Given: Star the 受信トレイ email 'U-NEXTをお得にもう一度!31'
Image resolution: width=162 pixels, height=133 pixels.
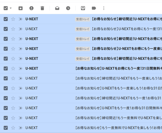Looking at the screenshot, I should [x=13, y=29].
